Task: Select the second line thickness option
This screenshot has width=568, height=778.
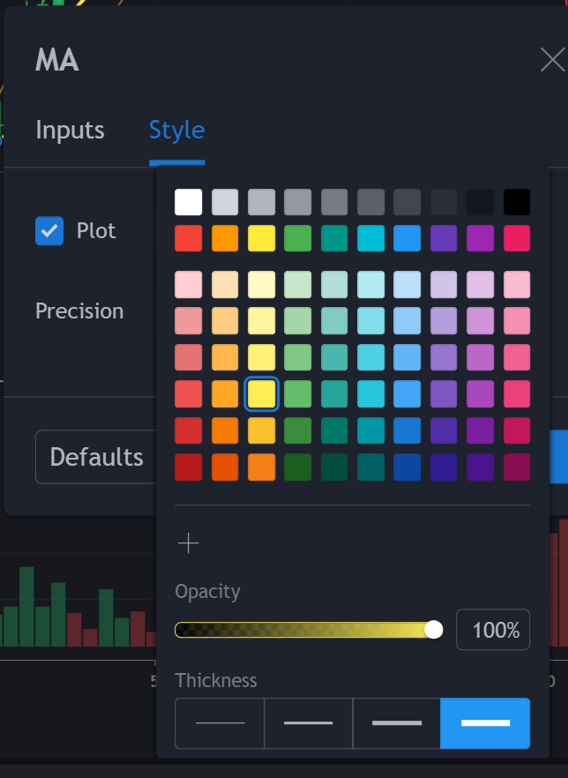Action: click(x=309, y=723)
